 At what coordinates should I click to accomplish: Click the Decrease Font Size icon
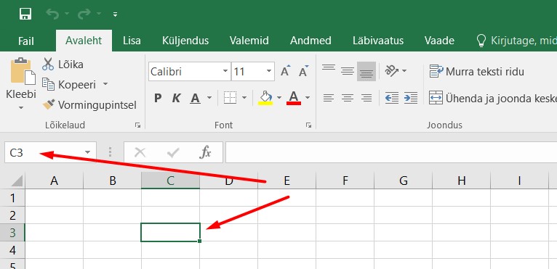[x=304, y=71]
